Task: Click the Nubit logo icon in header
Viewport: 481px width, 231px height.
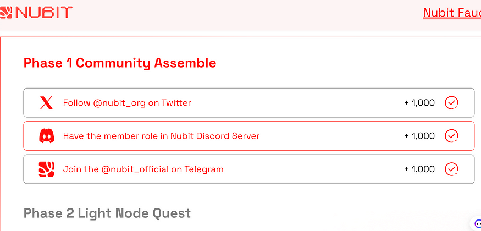Action: [6, 13]
